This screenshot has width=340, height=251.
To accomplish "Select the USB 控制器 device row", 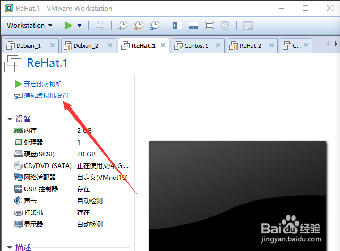I will [72, 189].
